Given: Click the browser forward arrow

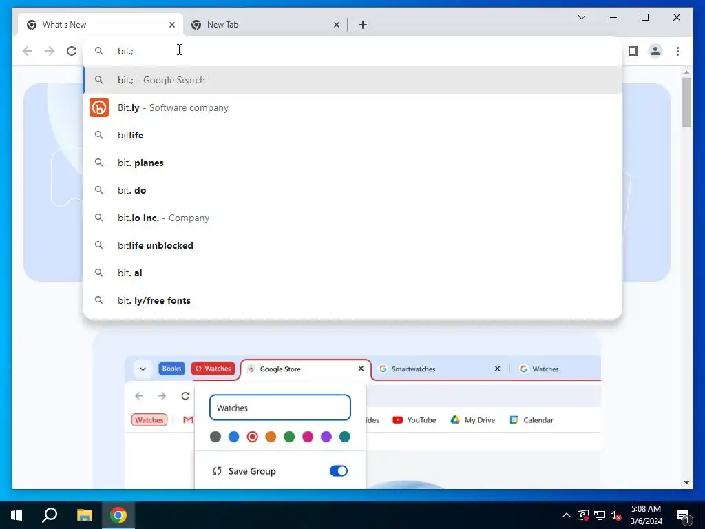Looking at the screenshot, I should pos(50,51).
